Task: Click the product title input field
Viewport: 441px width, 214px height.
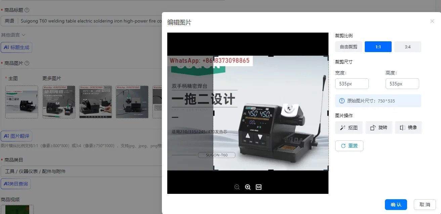Action: tap(91, 21)
